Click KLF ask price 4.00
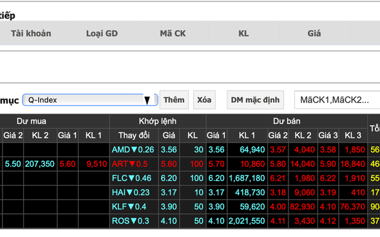Screen dimensions: 380x237 click(x=278, y=207)
